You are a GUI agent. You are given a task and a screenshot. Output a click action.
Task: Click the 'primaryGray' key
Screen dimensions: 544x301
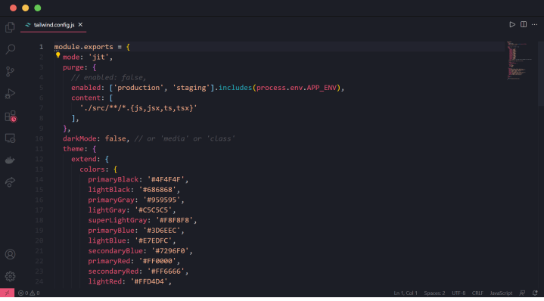111,200
